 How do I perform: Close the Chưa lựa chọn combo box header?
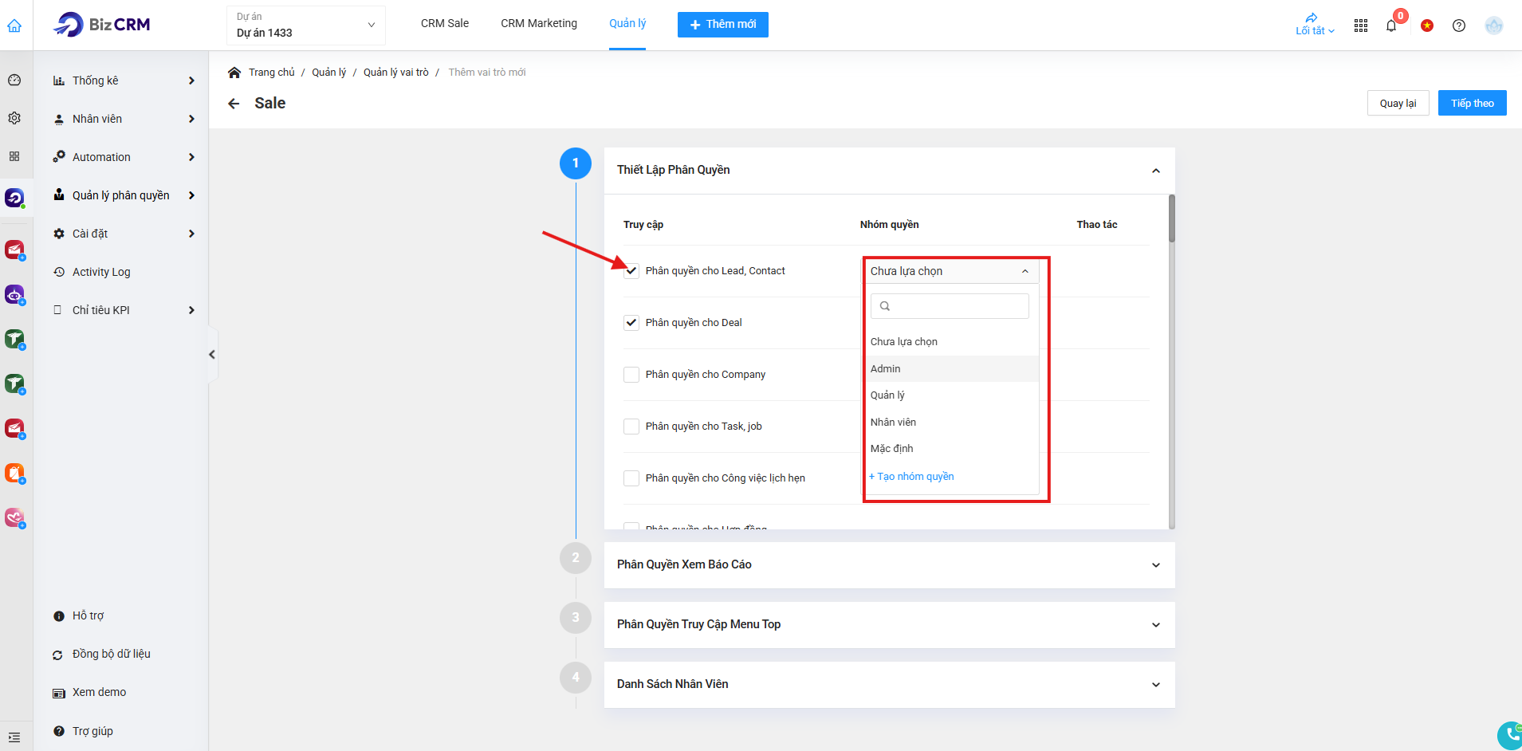[x=950, y=271]
